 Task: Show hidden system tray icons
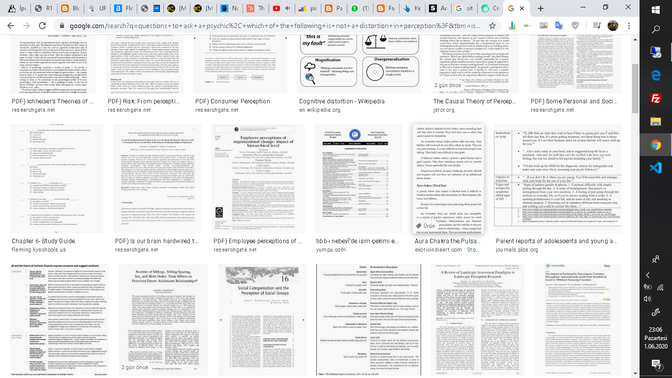click(x=648, y=276)
